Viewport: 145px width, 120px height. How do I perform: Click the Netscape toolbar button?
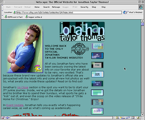(56, 7)
